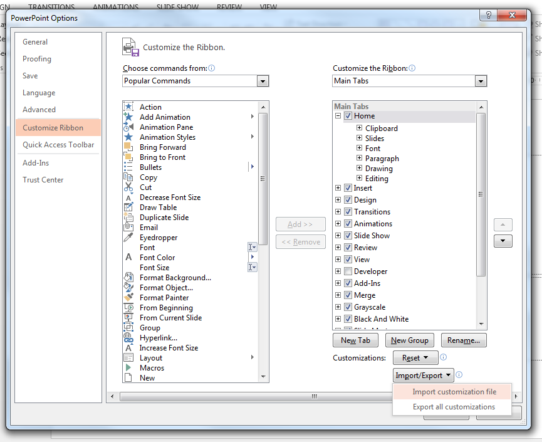Click the Add Animation icon
The width and height of the screenshot is (542, 442).
(x=128, y=117)
